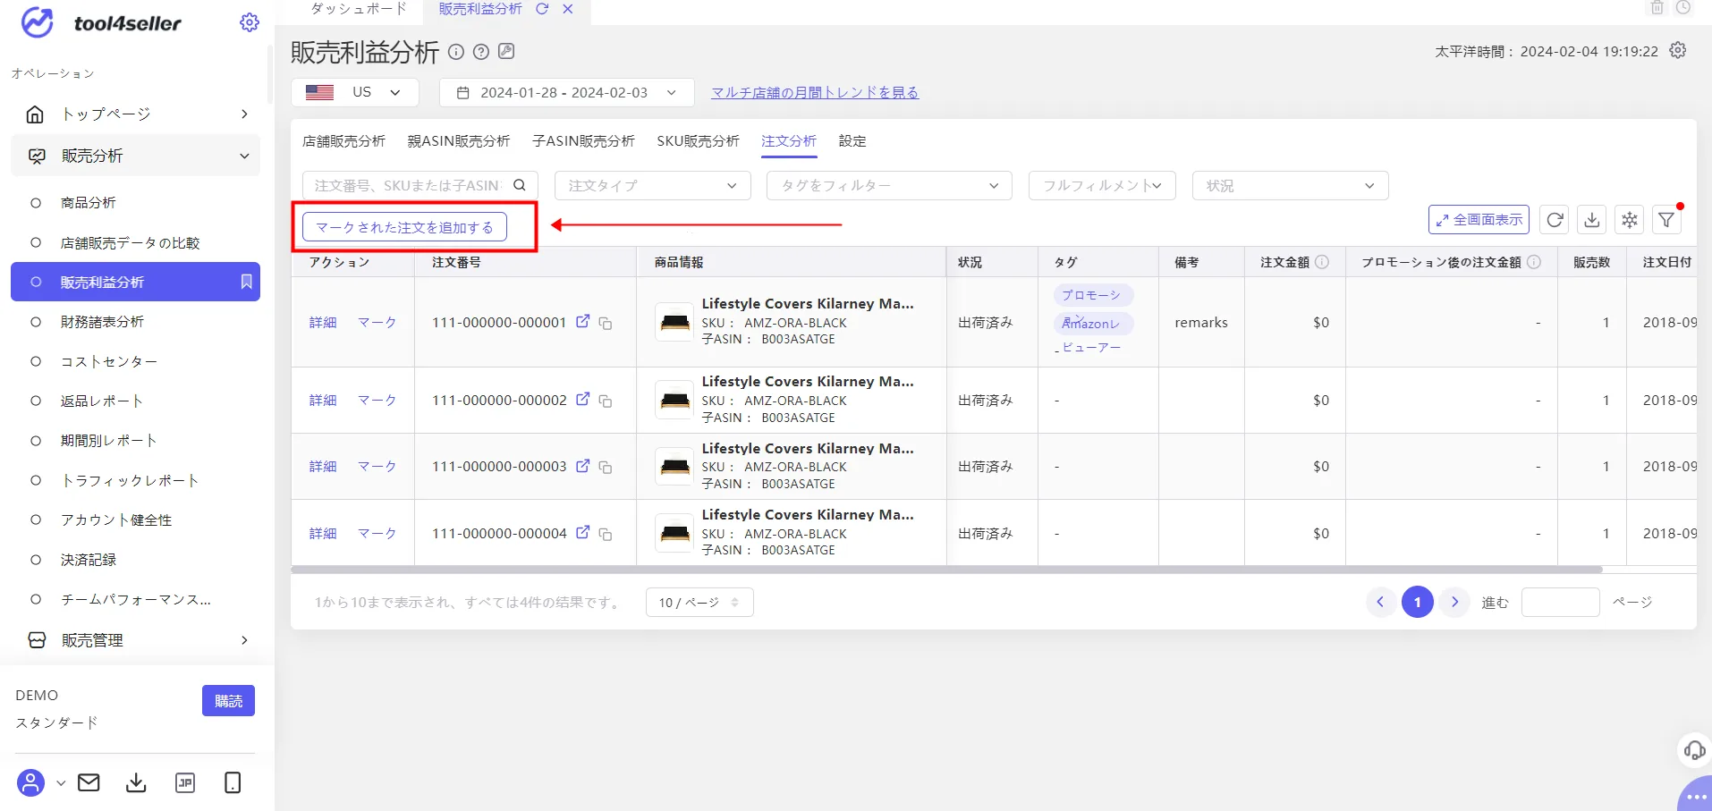Switch to the 店舗販売分析 tab
Screen dimensions: 1712x811
343,141
